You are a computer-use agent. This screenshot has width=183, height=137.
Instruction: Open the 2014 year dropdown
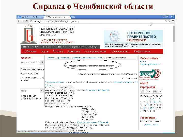click(x=157, y=91)
